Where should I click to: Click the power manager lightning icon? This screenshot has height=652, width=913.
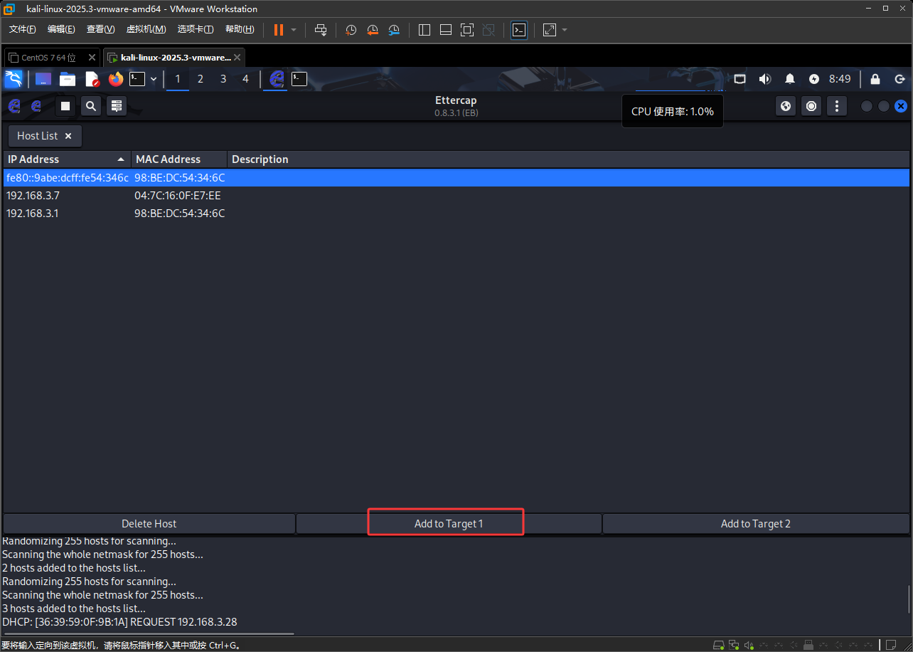pyautogui.click(x=814, y=79)
